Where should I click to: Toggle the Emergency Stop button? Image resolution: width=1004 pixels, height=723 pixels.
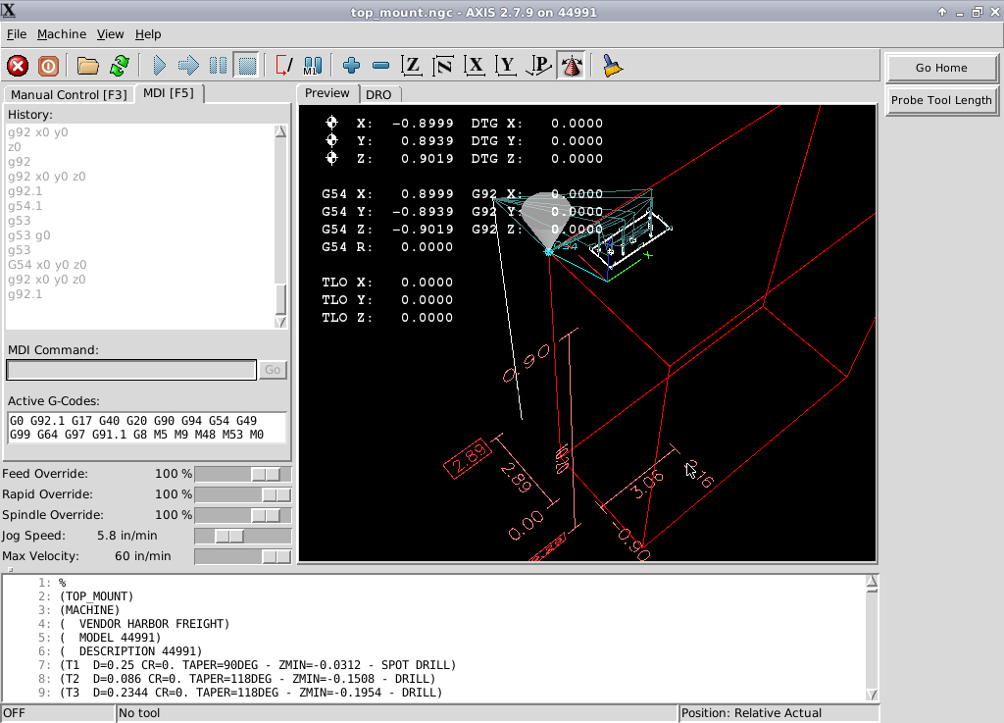pos(18,66)
